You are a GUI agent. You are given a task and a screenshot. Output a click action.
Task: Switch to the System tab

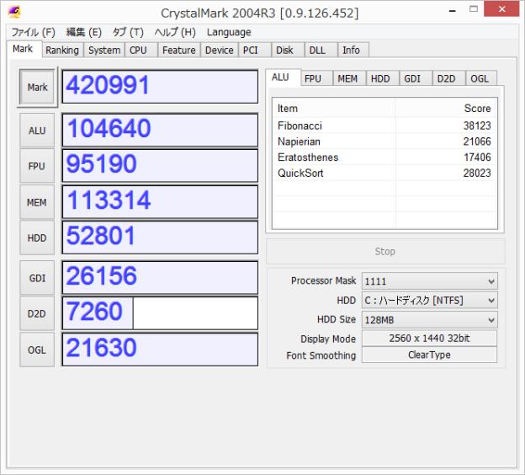coord(104,50)
